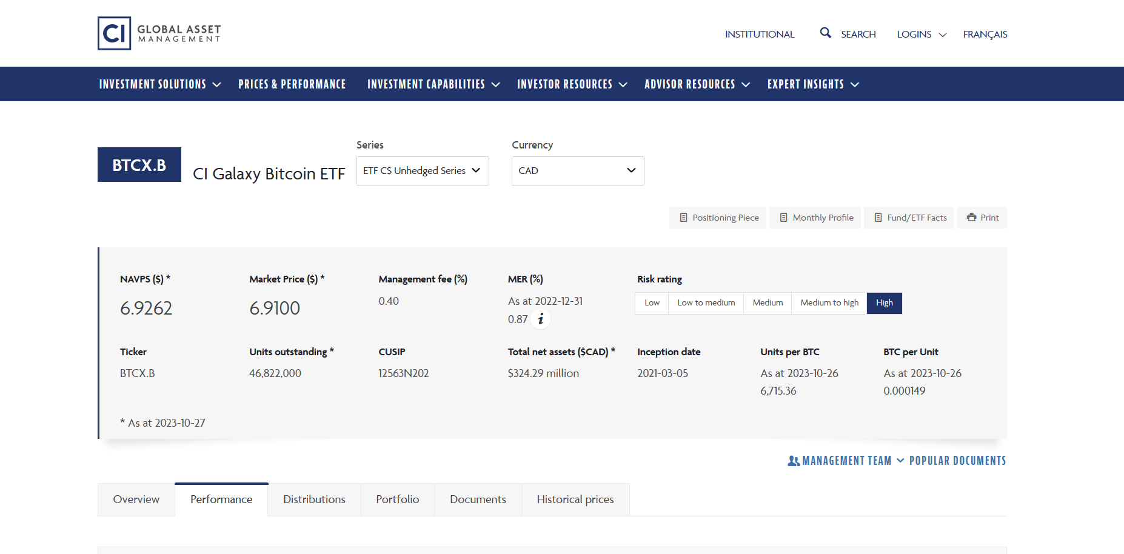Viewport: 1124px width, 554px height.
Task: Open the Series dropdown
Action: click(423, 171)
